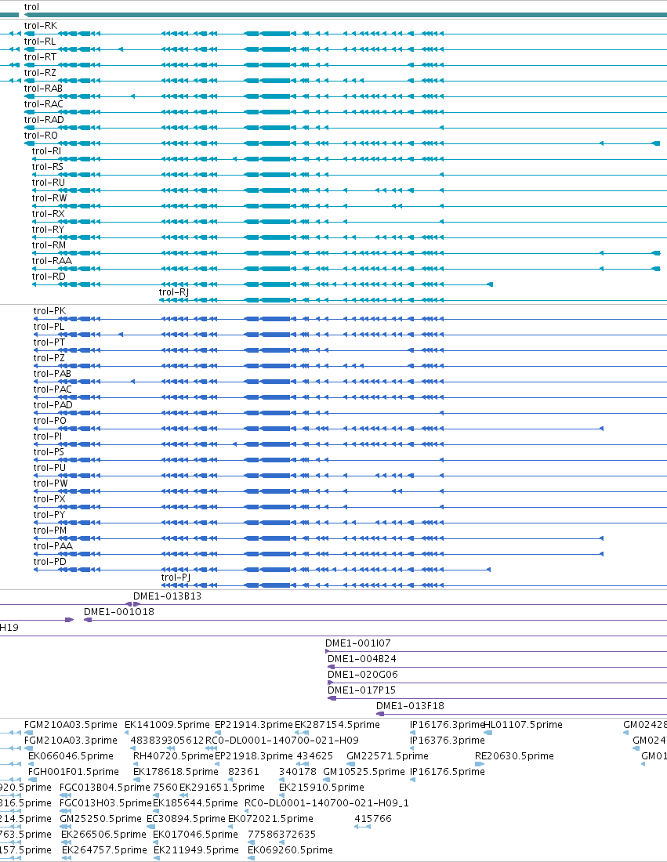The image size is (667, 862).
Task: Select the trol-RAB transcript
Action: click(43, 89)
